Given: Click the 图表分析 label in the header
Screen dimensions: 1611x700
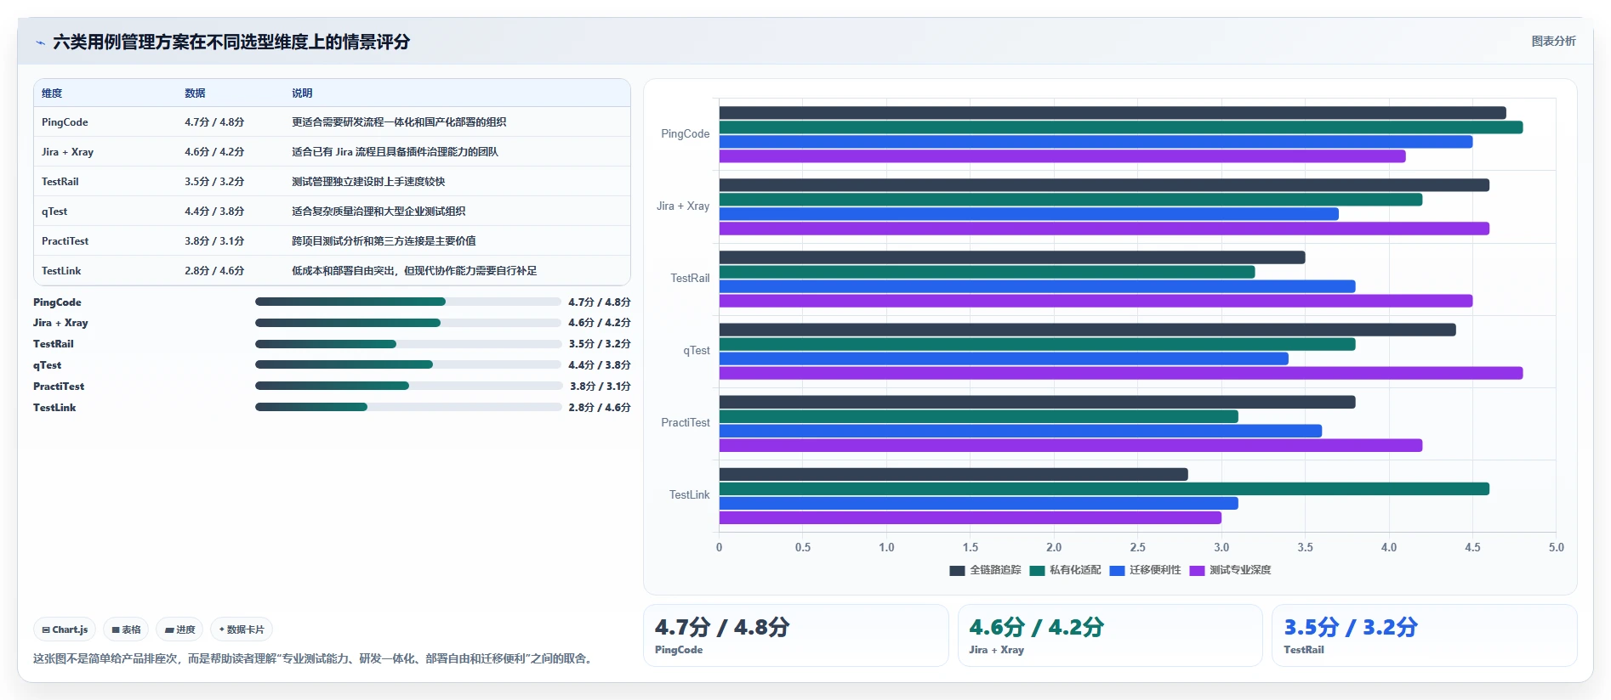Looking at the screenshot, I should (x=1553, y=41).
